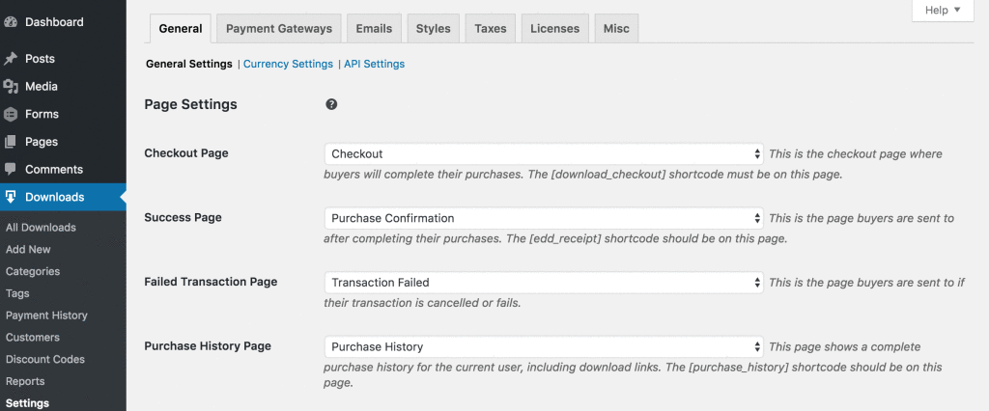Click the Downloads arrow icon
The width and height of the screenshot is (989, 411).
tap(11, 197)
